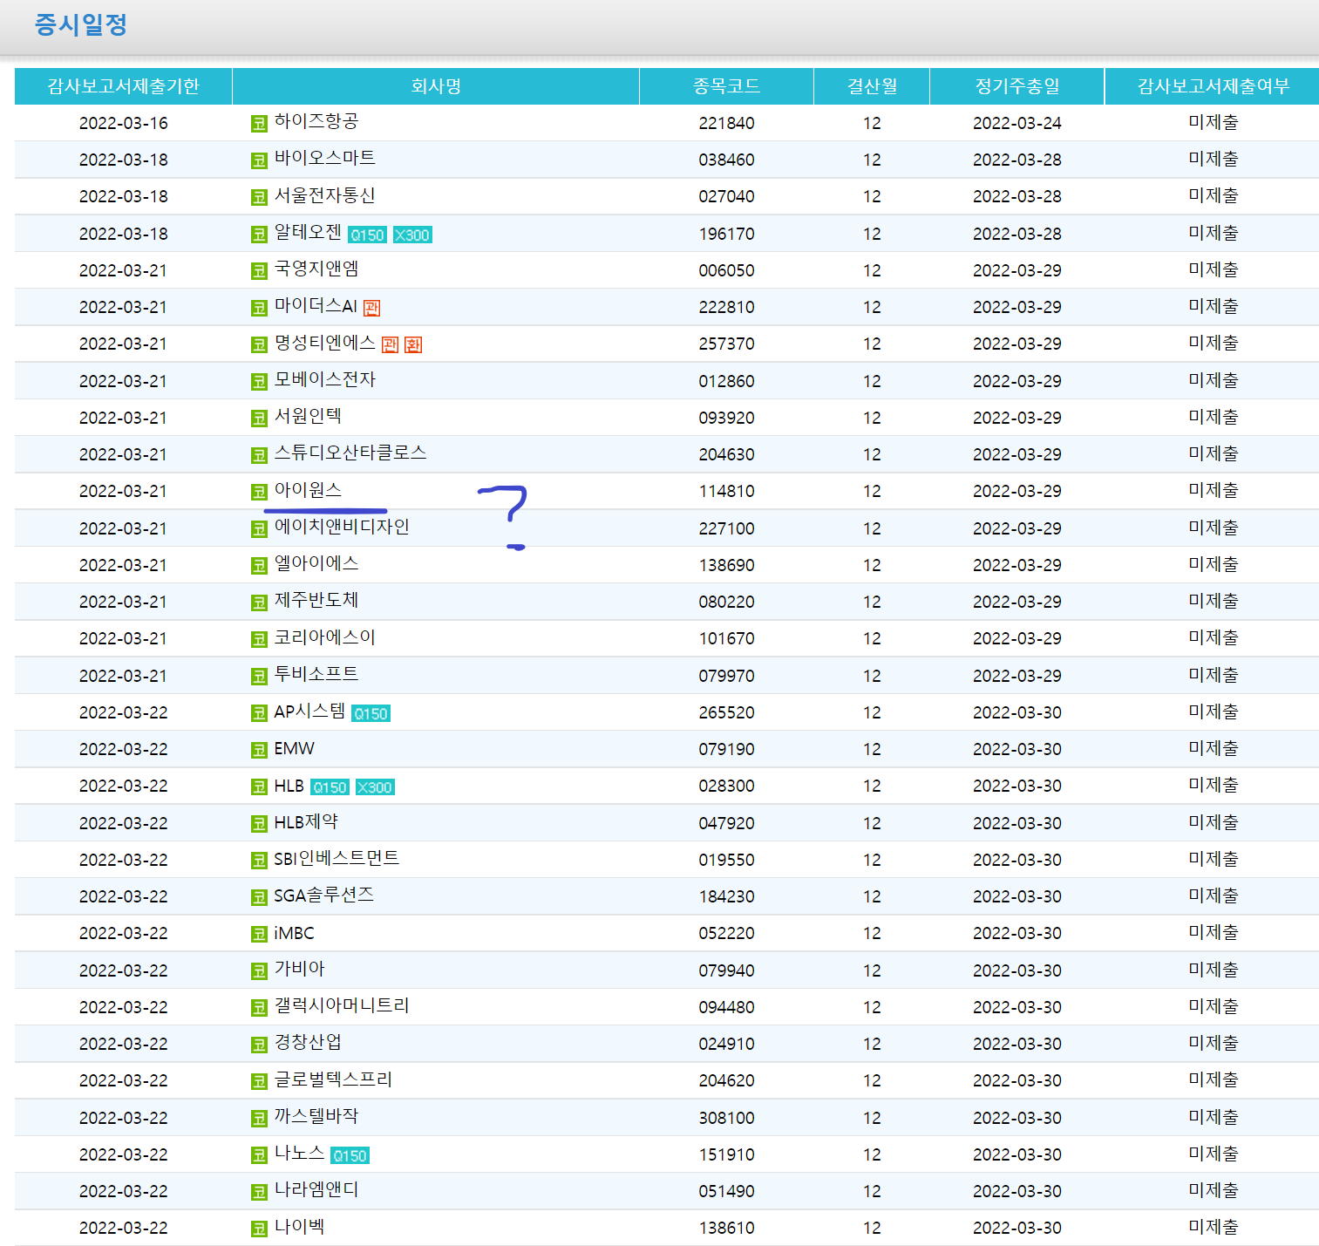1319x1246 pixels.
Task: Click 미제출 status in the 하이즈항공 row
Action: coord(1214,123)
